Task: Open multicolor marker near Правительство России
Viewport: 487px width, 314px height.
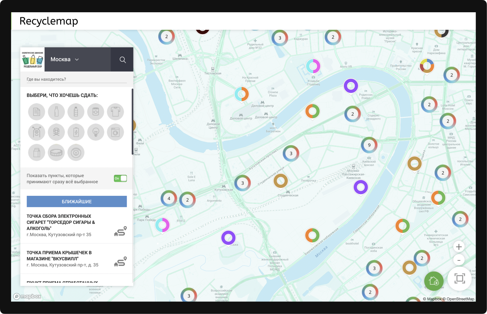Action: [x=427, y=66]
